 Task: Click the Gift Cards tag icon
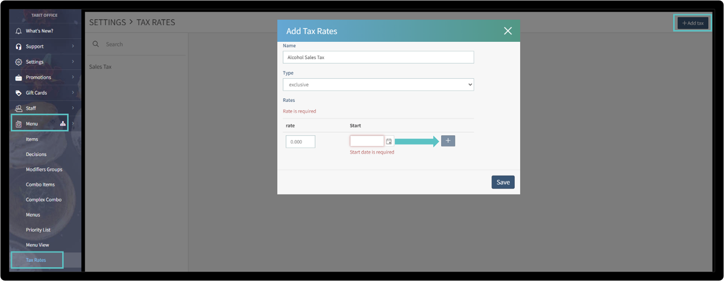(19, 93)
